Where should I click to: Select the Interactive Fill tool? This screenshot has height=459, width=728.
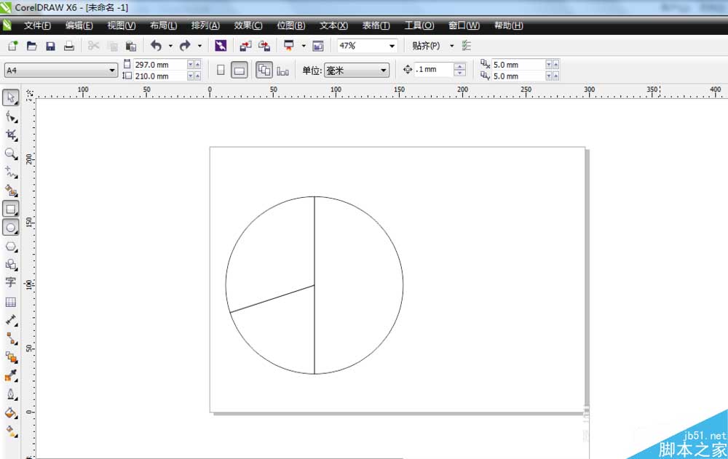click(x=11, y=431)
